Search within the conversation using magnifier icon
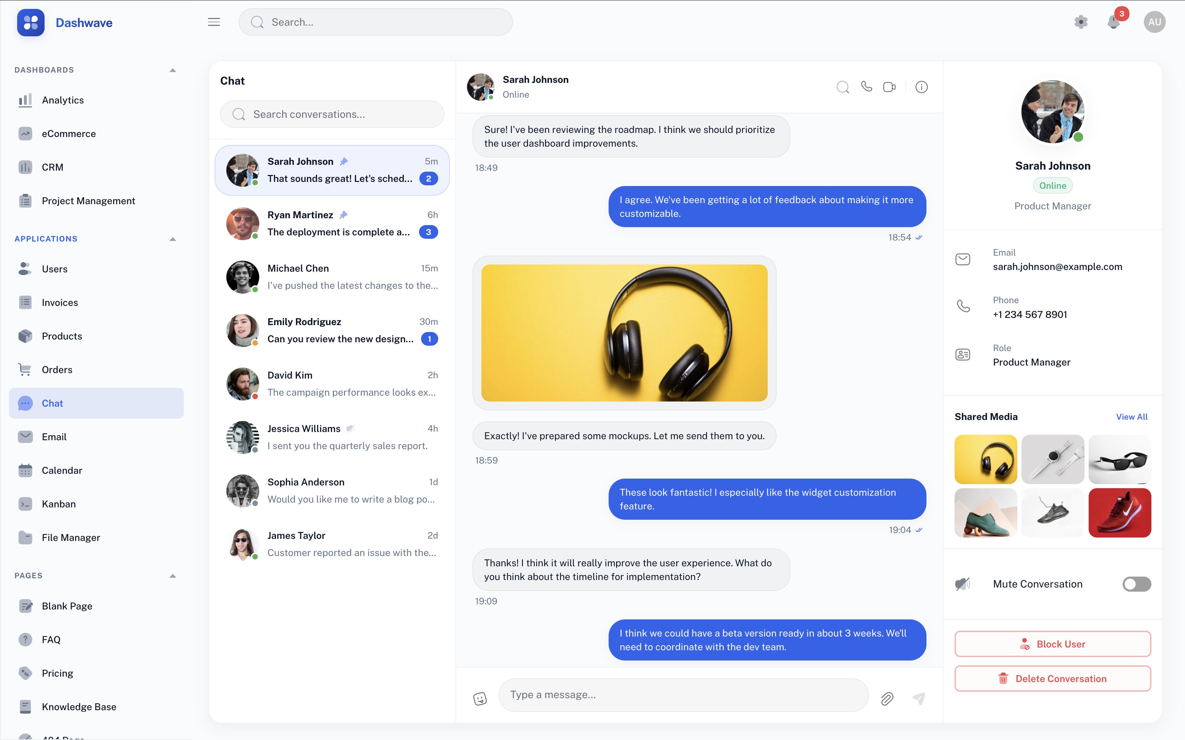 pos(842,87)
